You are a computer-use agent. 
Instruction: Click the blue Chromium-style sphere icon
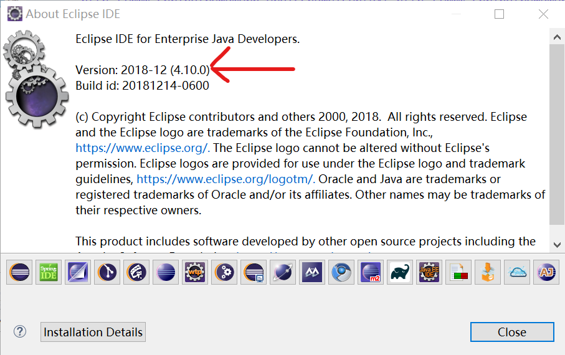click(341, 272)
